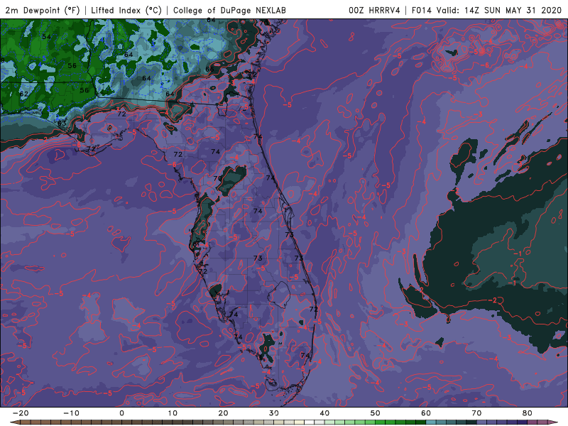Click the 40 color bar label

coord(324,413)
